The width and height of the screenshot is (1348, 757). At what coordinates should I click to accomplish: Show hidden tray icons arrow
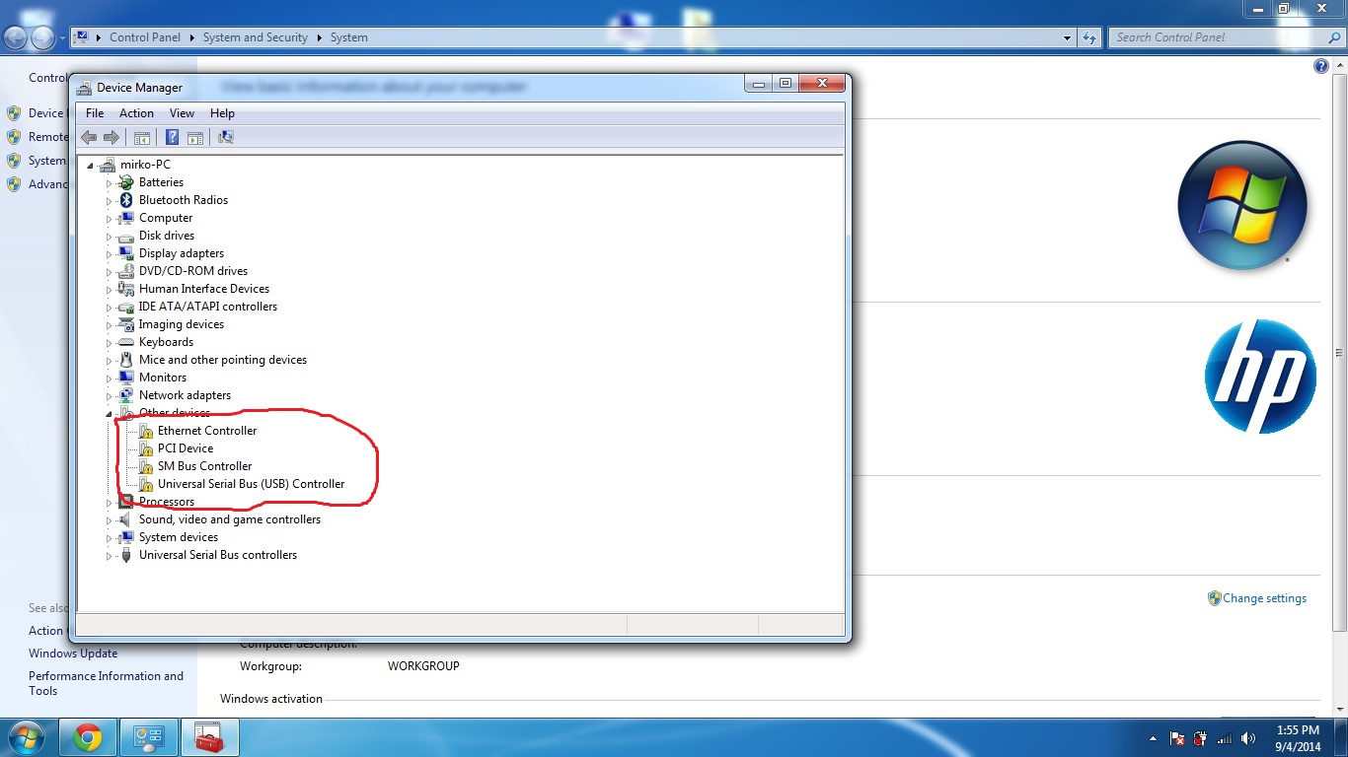(1154, 738)
